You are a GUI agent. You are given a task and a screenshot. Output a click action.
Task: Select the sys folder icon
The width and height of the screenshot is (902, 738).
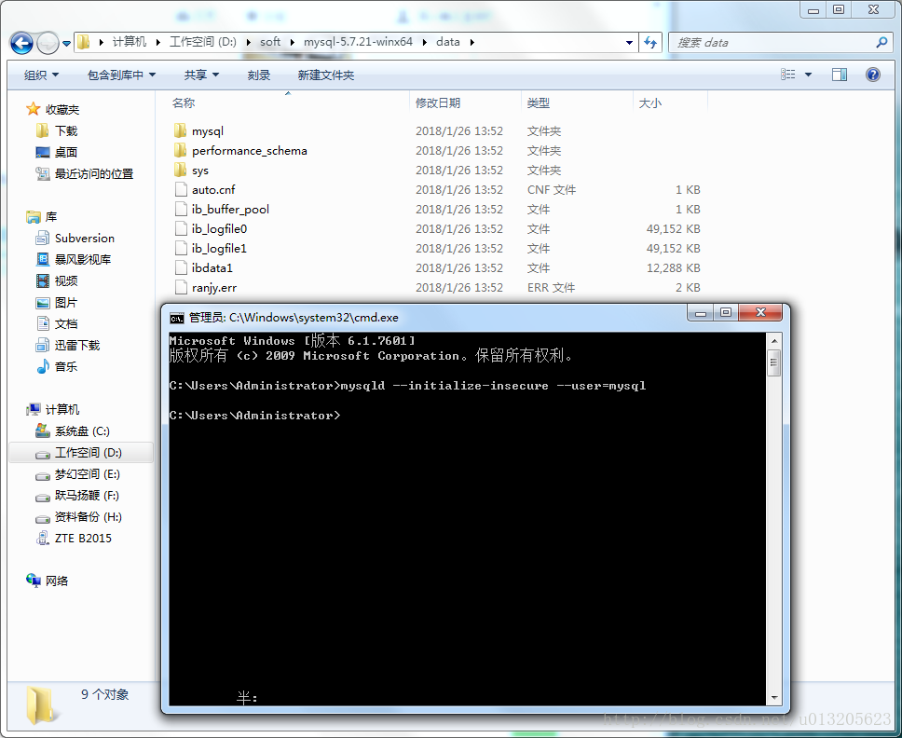pos(180,170)
